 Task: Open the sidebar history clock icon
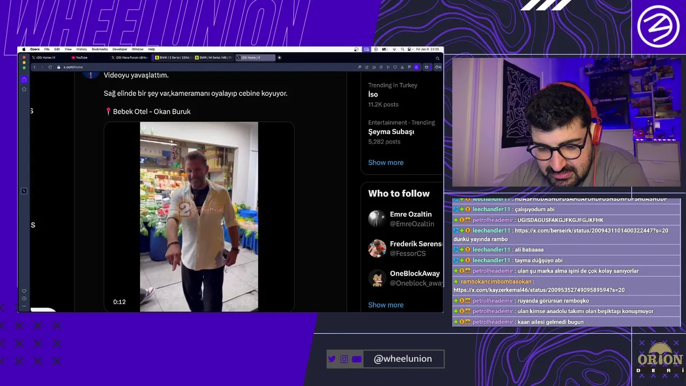pyautogui.click(x=24, y=299)
